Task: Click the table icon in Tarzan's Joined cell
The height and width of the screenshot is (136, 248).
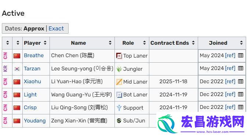Action: coord(241,68)
